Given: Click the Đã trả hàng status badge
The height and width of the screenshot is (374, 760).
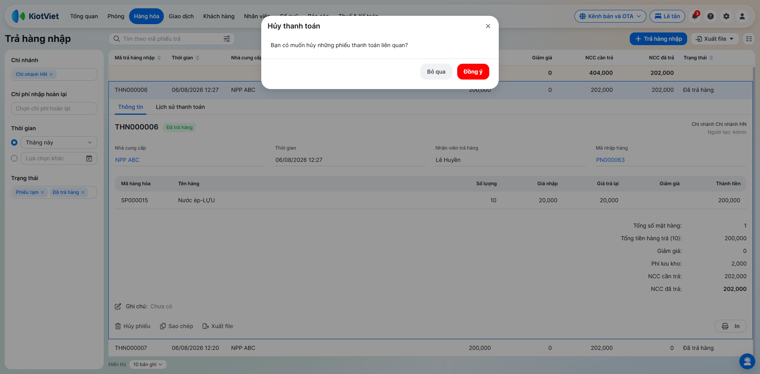Looking at the screenshot, I should pos(179,127).
